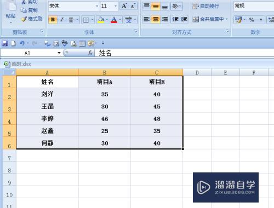274x208 pixels.
Task: Toggle Wrap Text (自动换行)
Action: [x=206, y=6]
